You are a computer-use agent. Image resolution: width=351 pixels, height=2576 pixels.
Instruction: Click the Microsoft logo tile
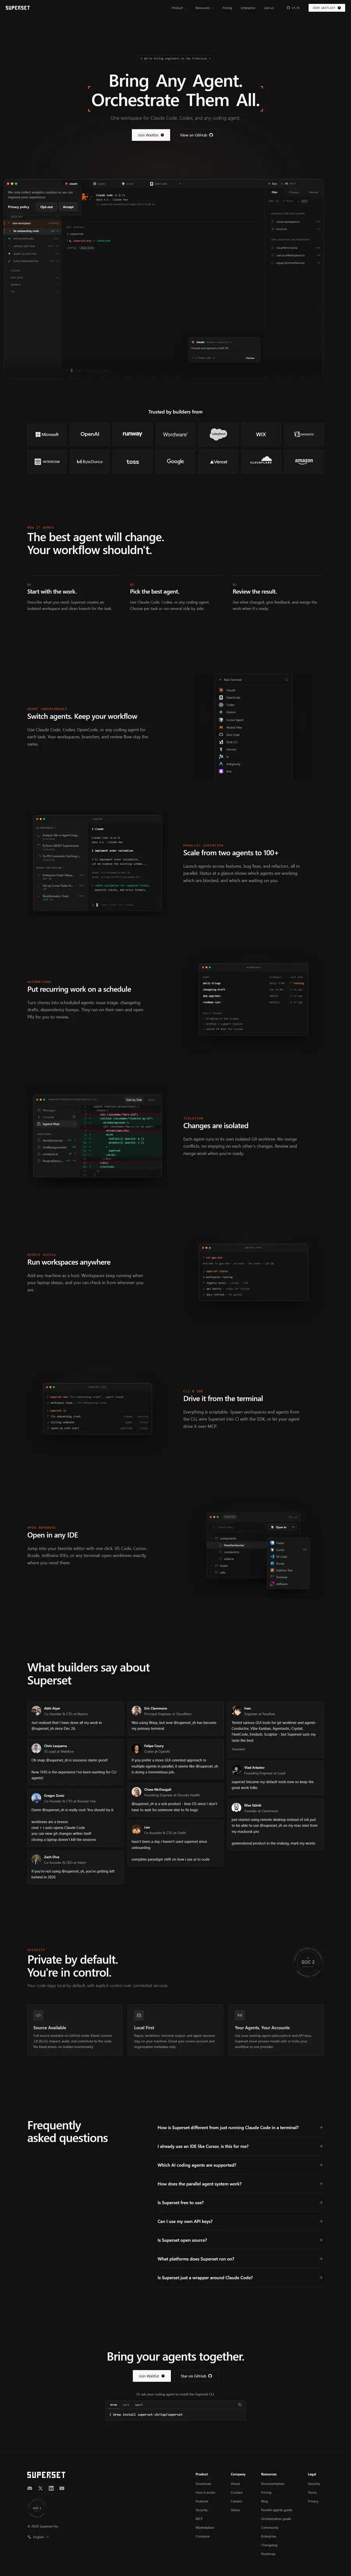pos(47,434)
